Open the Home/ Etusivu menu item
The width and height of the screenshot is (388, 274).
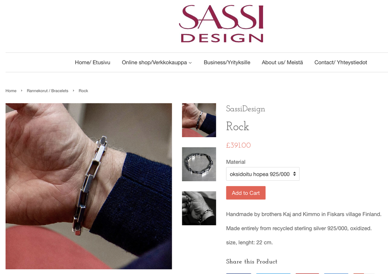tap(93, 63)
